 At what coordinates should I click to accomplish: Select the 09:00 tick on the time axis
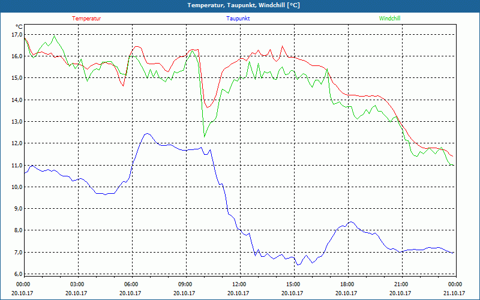(185, 284)
